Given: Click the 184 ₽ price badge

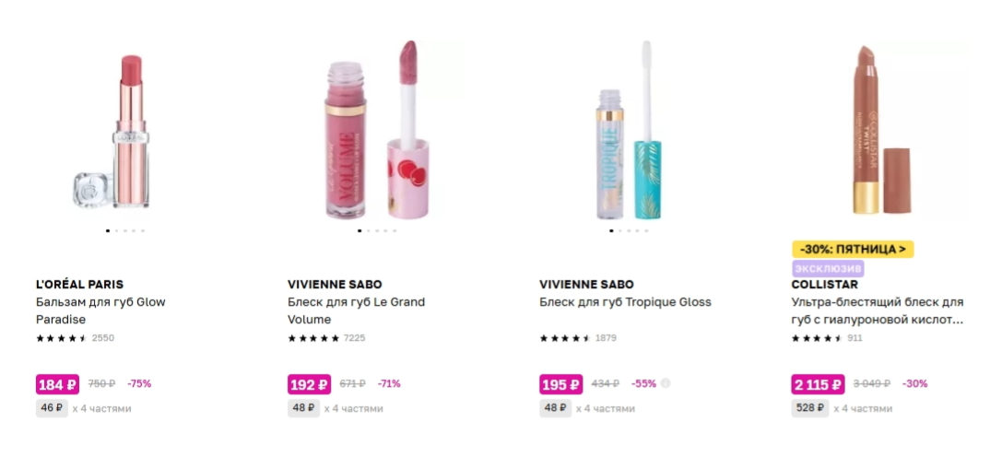Looking at the screenshot, I should pos(57,384).
